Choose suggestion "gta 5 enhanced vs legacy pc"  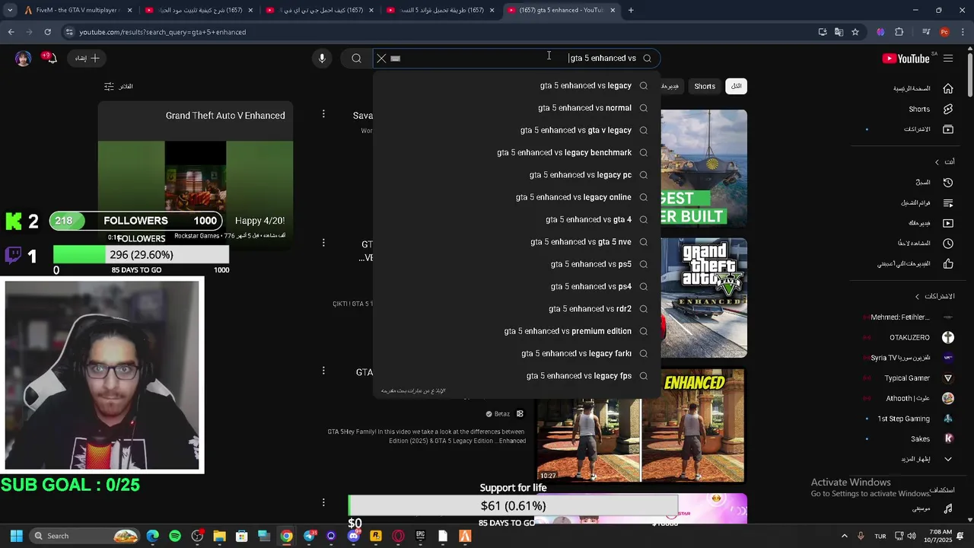point(517,175)
